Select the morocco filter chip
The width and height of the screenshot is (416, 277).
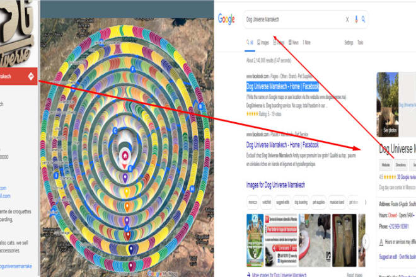coord(253,202)
